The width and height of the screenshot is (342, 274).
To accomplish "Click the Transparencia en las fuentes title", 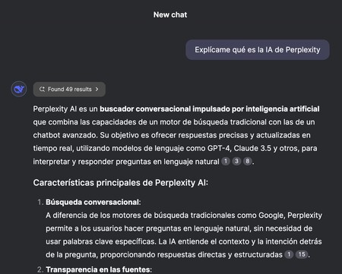I will coord(99,269).
